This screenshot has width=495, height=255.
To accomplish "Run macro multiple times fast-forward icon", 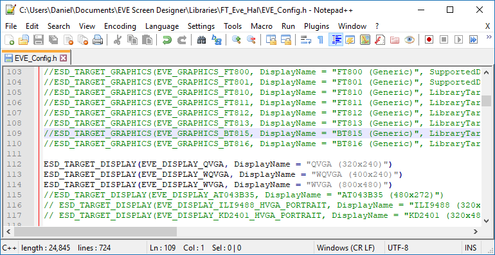I will click(x=473, y=40).
